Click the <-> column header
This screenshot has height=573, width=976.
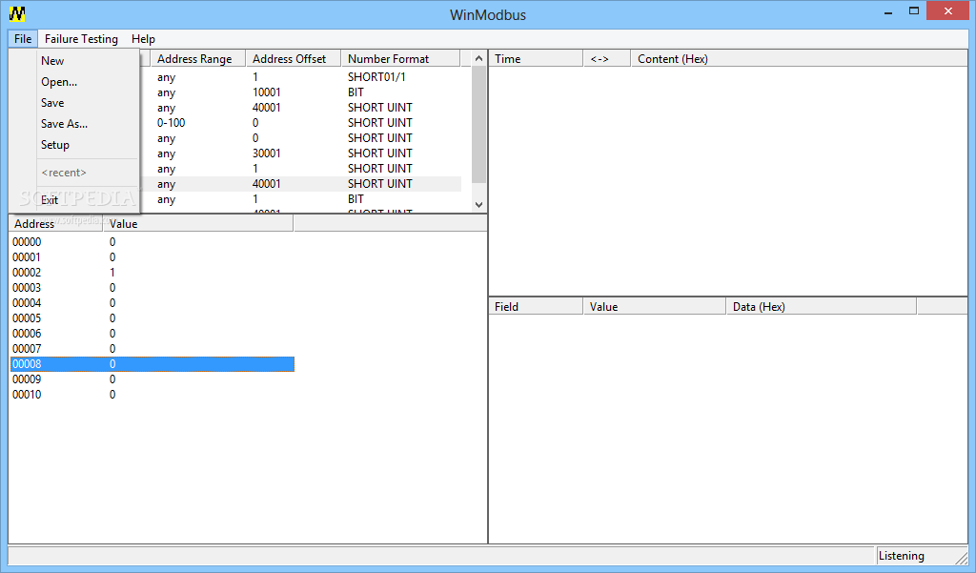click(x=607, y=58)
